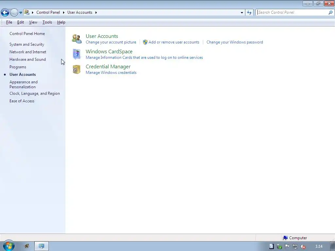Click the Back navigation arrow button
The image size is (335, 251).
[5, 13]
